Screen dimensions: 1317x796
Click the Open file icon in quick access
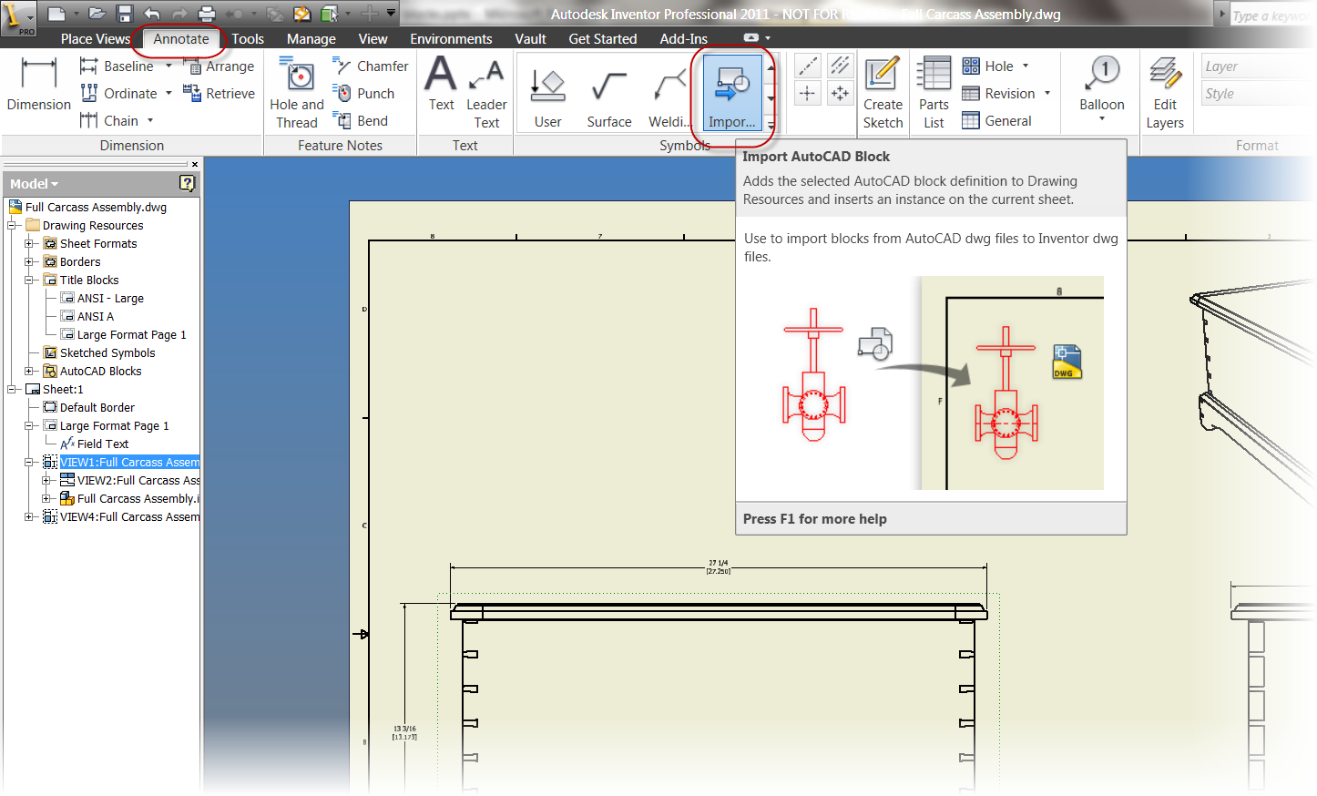(x=97, y=14)
